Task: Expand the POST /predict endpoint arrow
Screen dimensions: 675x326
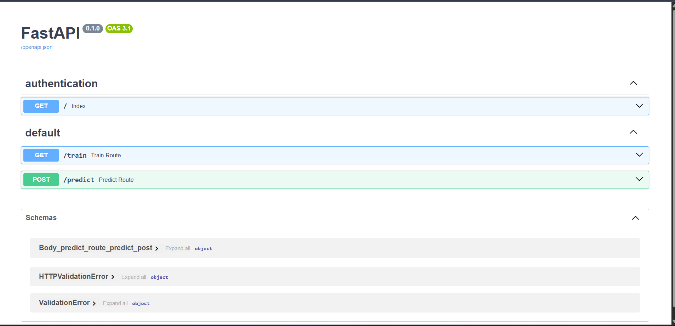Action: click(639, 179)
